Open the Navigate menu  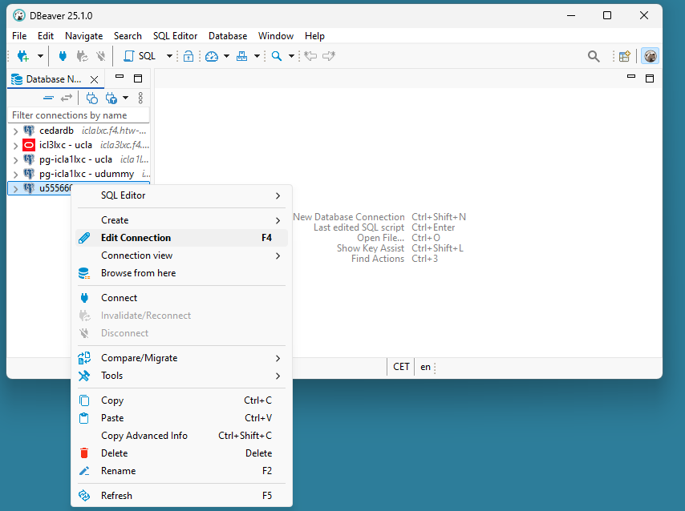point(84,36)
